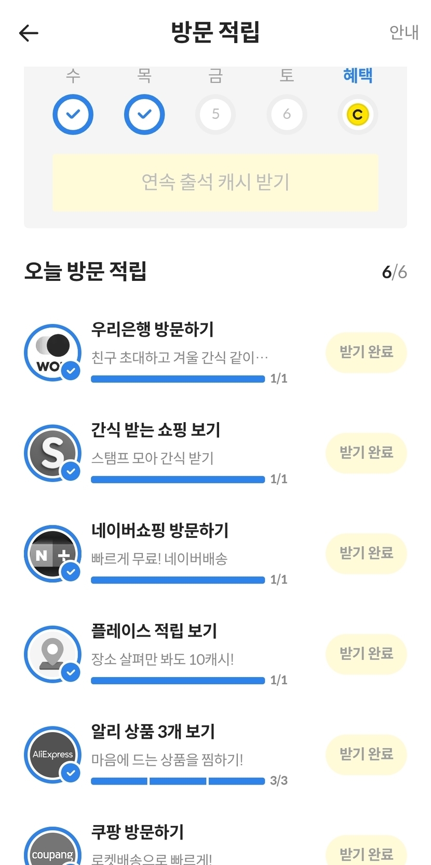Tap the Wednesday attendance checkmark
Image resolution: width=431 pixels, height=865 pixels.
pyautogui.click(x=73, y=114)
